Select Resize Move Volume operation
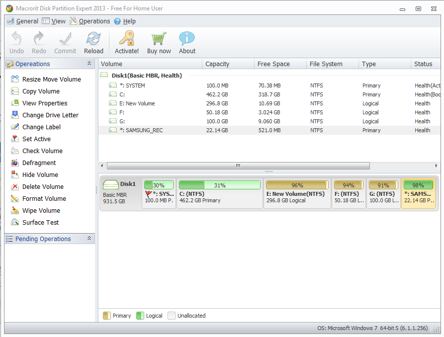 coord(51,80)
